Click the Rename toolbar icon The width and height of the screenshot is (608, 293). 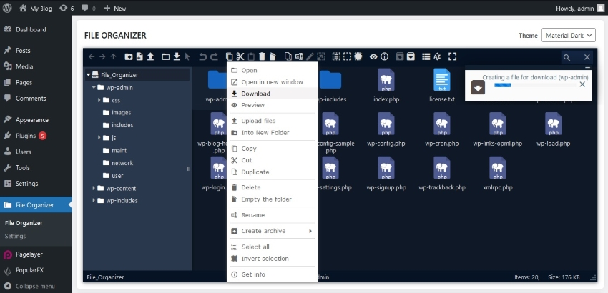299,56
